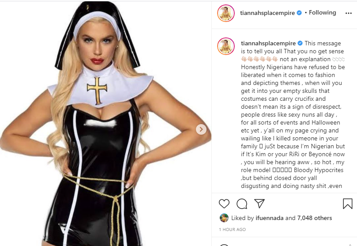Viewport: 357px width, 246px height.
Task: Open the three-dot more options menu
Action: pos(348,13)
